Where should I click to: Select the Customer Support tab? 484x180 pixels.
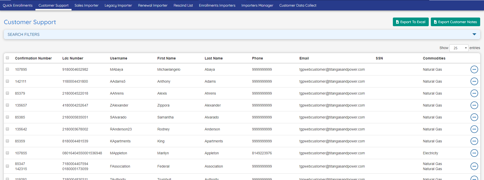click(x=53, y=5)
